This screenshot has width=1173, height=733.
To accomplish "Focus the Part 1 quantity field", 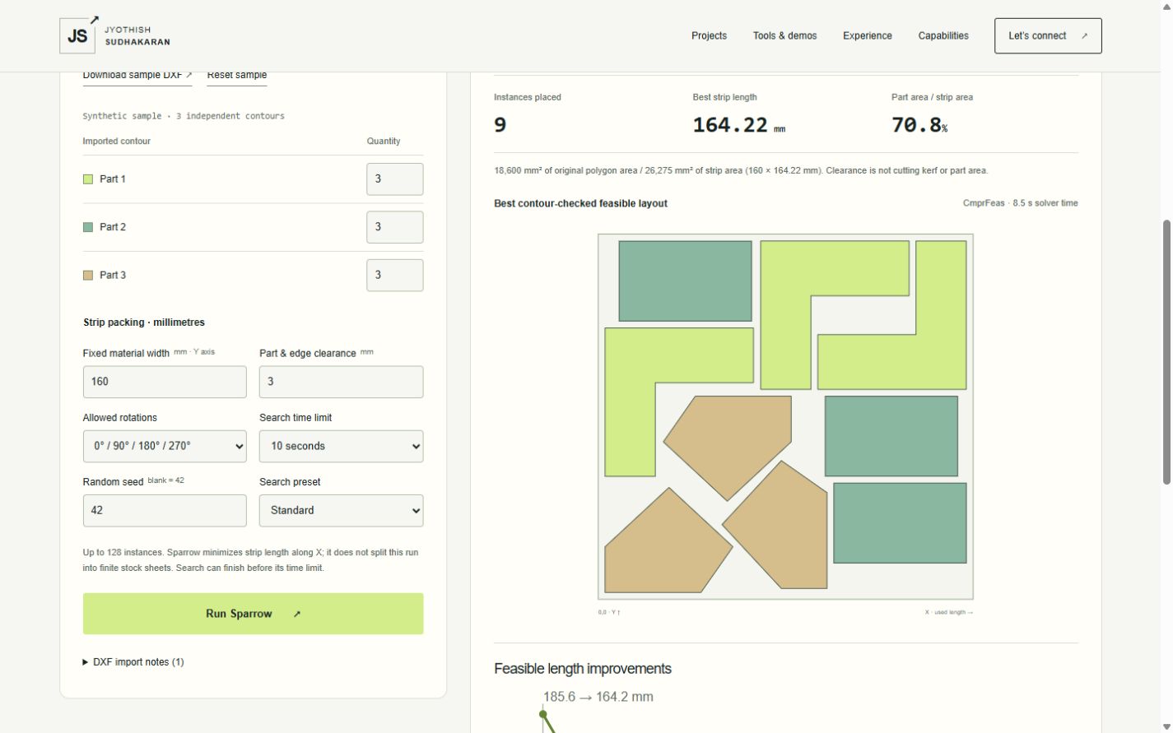I will pyautogui.click(x=395, y=179).
